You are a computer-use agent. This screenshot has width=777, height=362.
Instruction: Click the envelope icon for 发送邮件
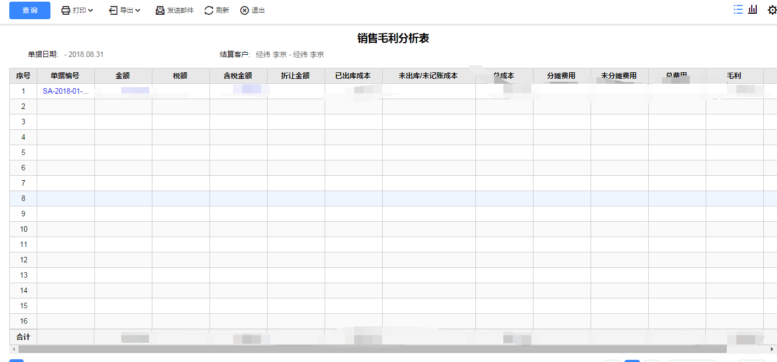(x=160, y=10)
